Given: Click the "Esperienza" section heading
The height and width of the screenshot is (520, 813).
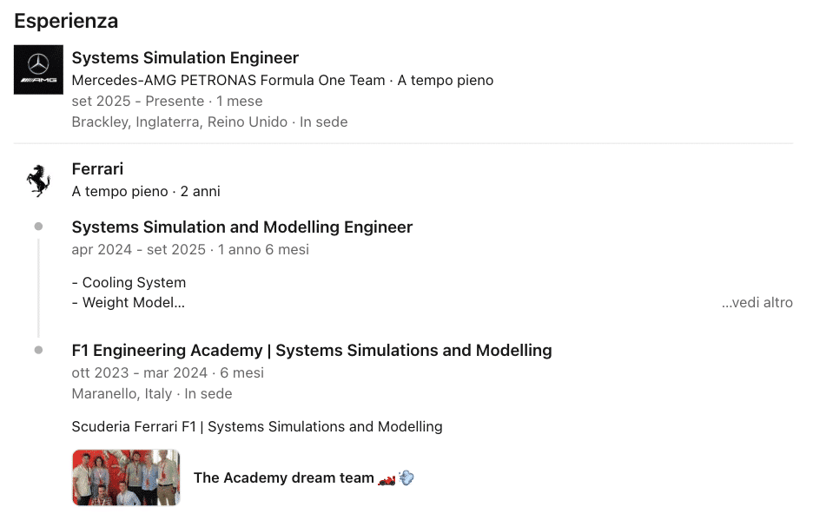Looking at the screenshot, I should click(66, 21).
